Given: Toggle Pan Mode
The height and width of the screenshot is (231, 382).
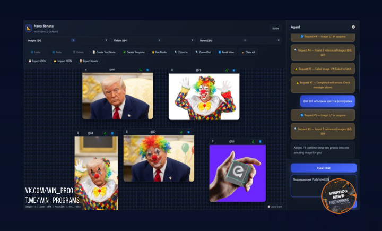Looking at the screenshot, I should click(x=159, y=52).
